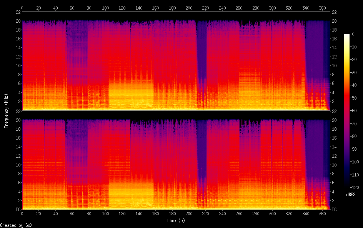Screen dimensions: 363x228
Task: Click the DC label left of the lower channel
Action: tap(17, 210)
